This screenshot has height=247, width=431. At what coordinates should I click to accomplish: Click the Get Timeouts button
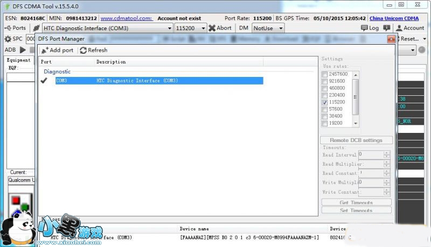[x=356, y=202]
